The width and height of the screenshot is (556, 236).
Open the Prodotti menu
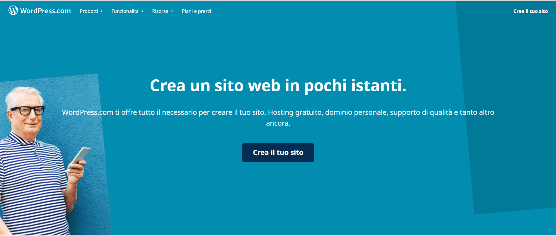click(89, 11)
